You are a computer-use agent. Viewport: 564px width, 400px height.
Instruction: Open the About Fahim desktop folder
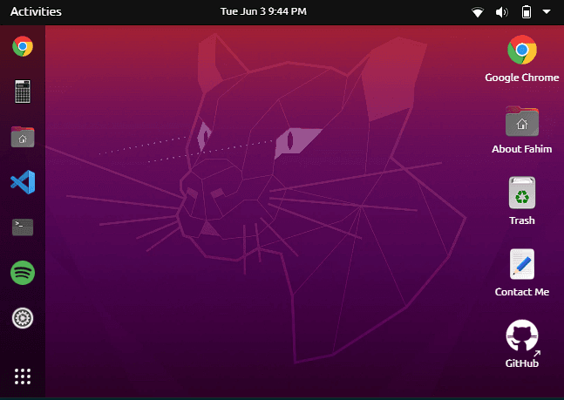coord(521,122)
